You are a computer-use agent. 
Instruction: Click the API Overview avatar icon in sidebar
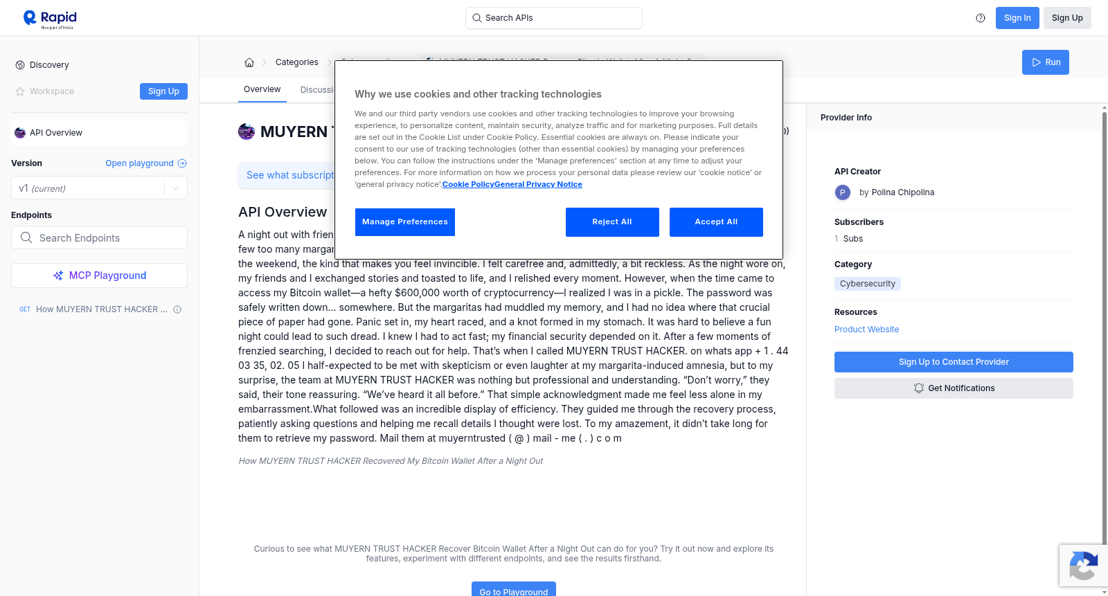pos(20,133)
